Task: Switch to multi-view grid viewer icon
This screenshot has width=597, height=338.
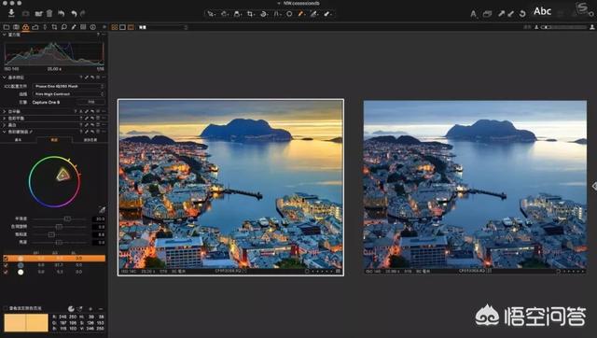Action: [x=115, y=27]
